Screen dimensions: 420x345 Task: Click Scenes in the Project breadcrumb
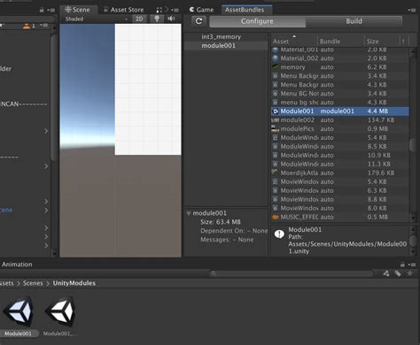pyautogui.click(x=33, y=283)
